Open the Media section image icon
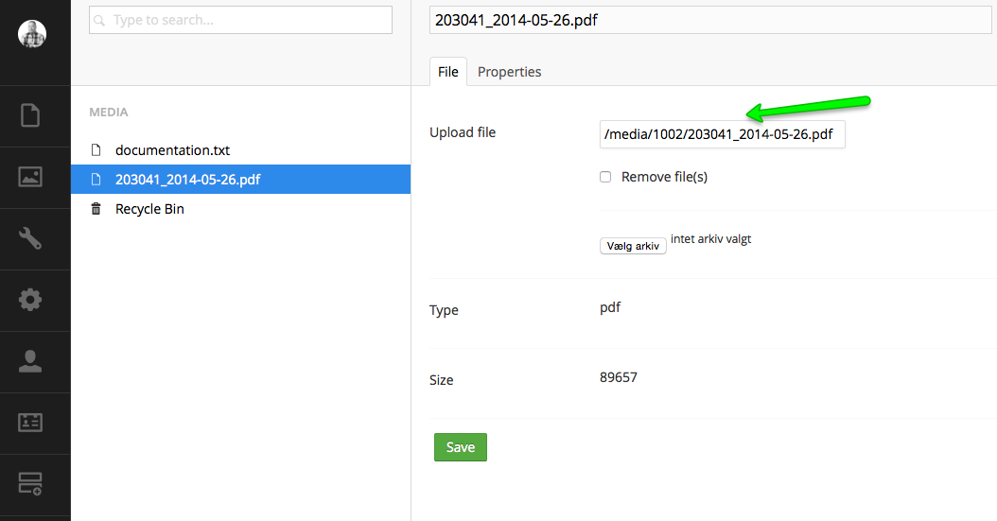The width and height of the screenshot is (997, 521). coord(30,177)
